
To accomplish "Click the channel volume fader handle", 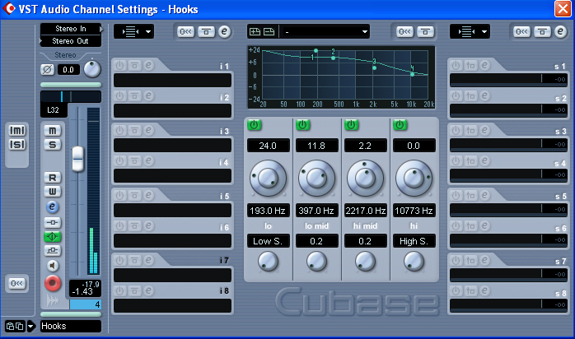I will click(x=77, y=159).
